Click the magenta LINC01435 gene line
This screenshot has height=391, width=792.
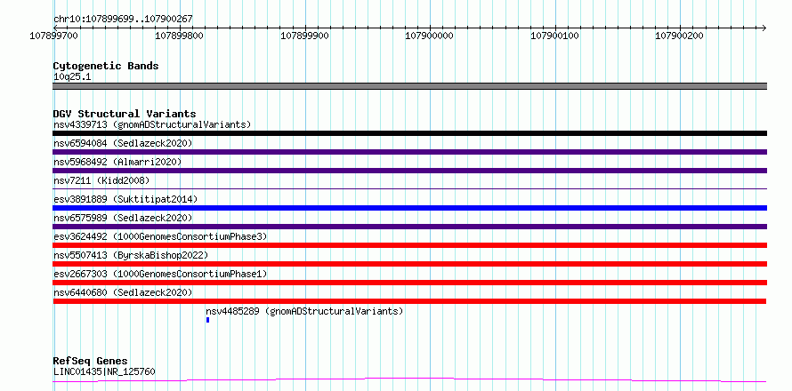[409, 380]
